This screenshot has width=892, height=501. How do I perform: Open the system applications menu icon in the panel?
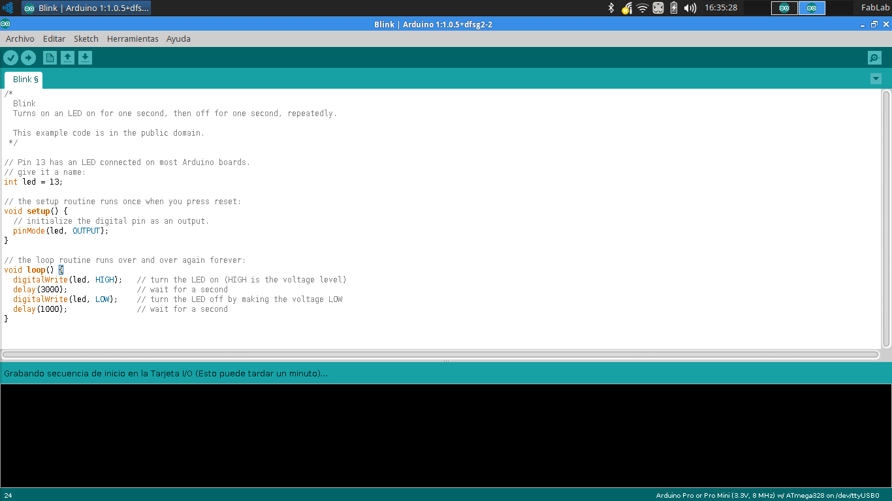tap(8, 8)
